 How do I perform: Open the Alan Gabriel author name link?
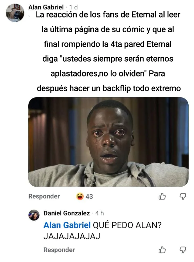46,7
